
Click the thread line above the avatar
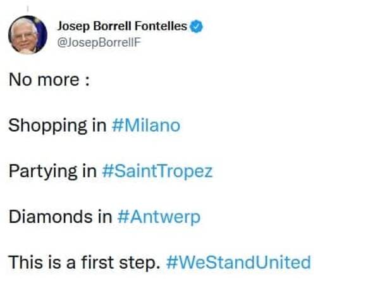coord(27,9)
